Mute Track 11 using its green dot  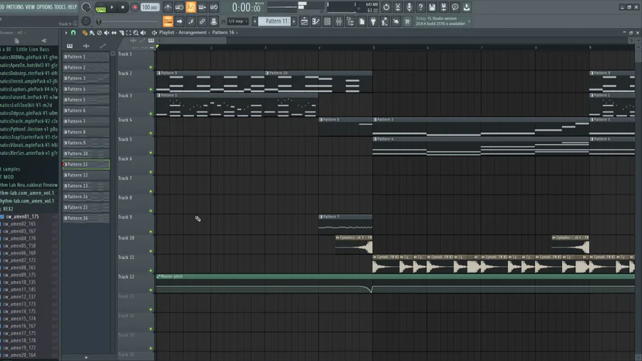click(x=151, y=270)
